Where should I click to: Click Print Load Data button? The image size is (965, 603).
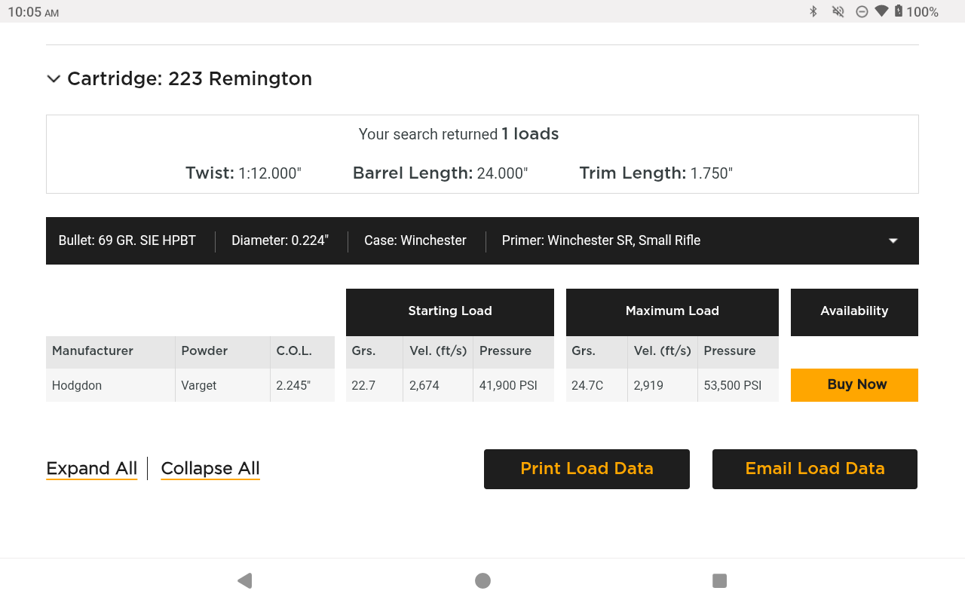click(x=587, y=469)
